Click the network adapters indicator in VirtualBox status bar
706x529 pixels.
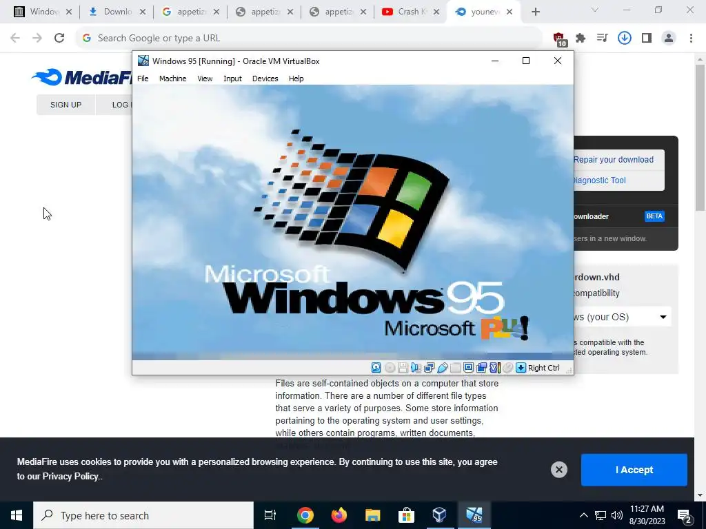click(429, 368)
